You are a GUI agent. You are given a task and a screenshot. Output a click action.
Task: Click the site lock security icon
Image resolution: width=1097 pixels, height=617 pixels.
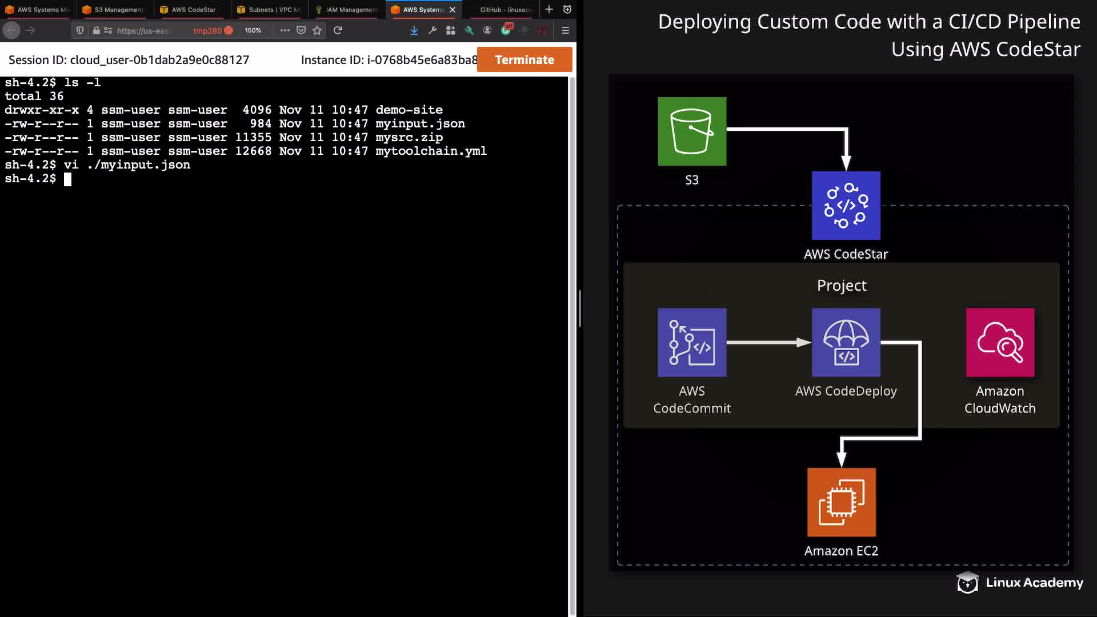(97, 30)
